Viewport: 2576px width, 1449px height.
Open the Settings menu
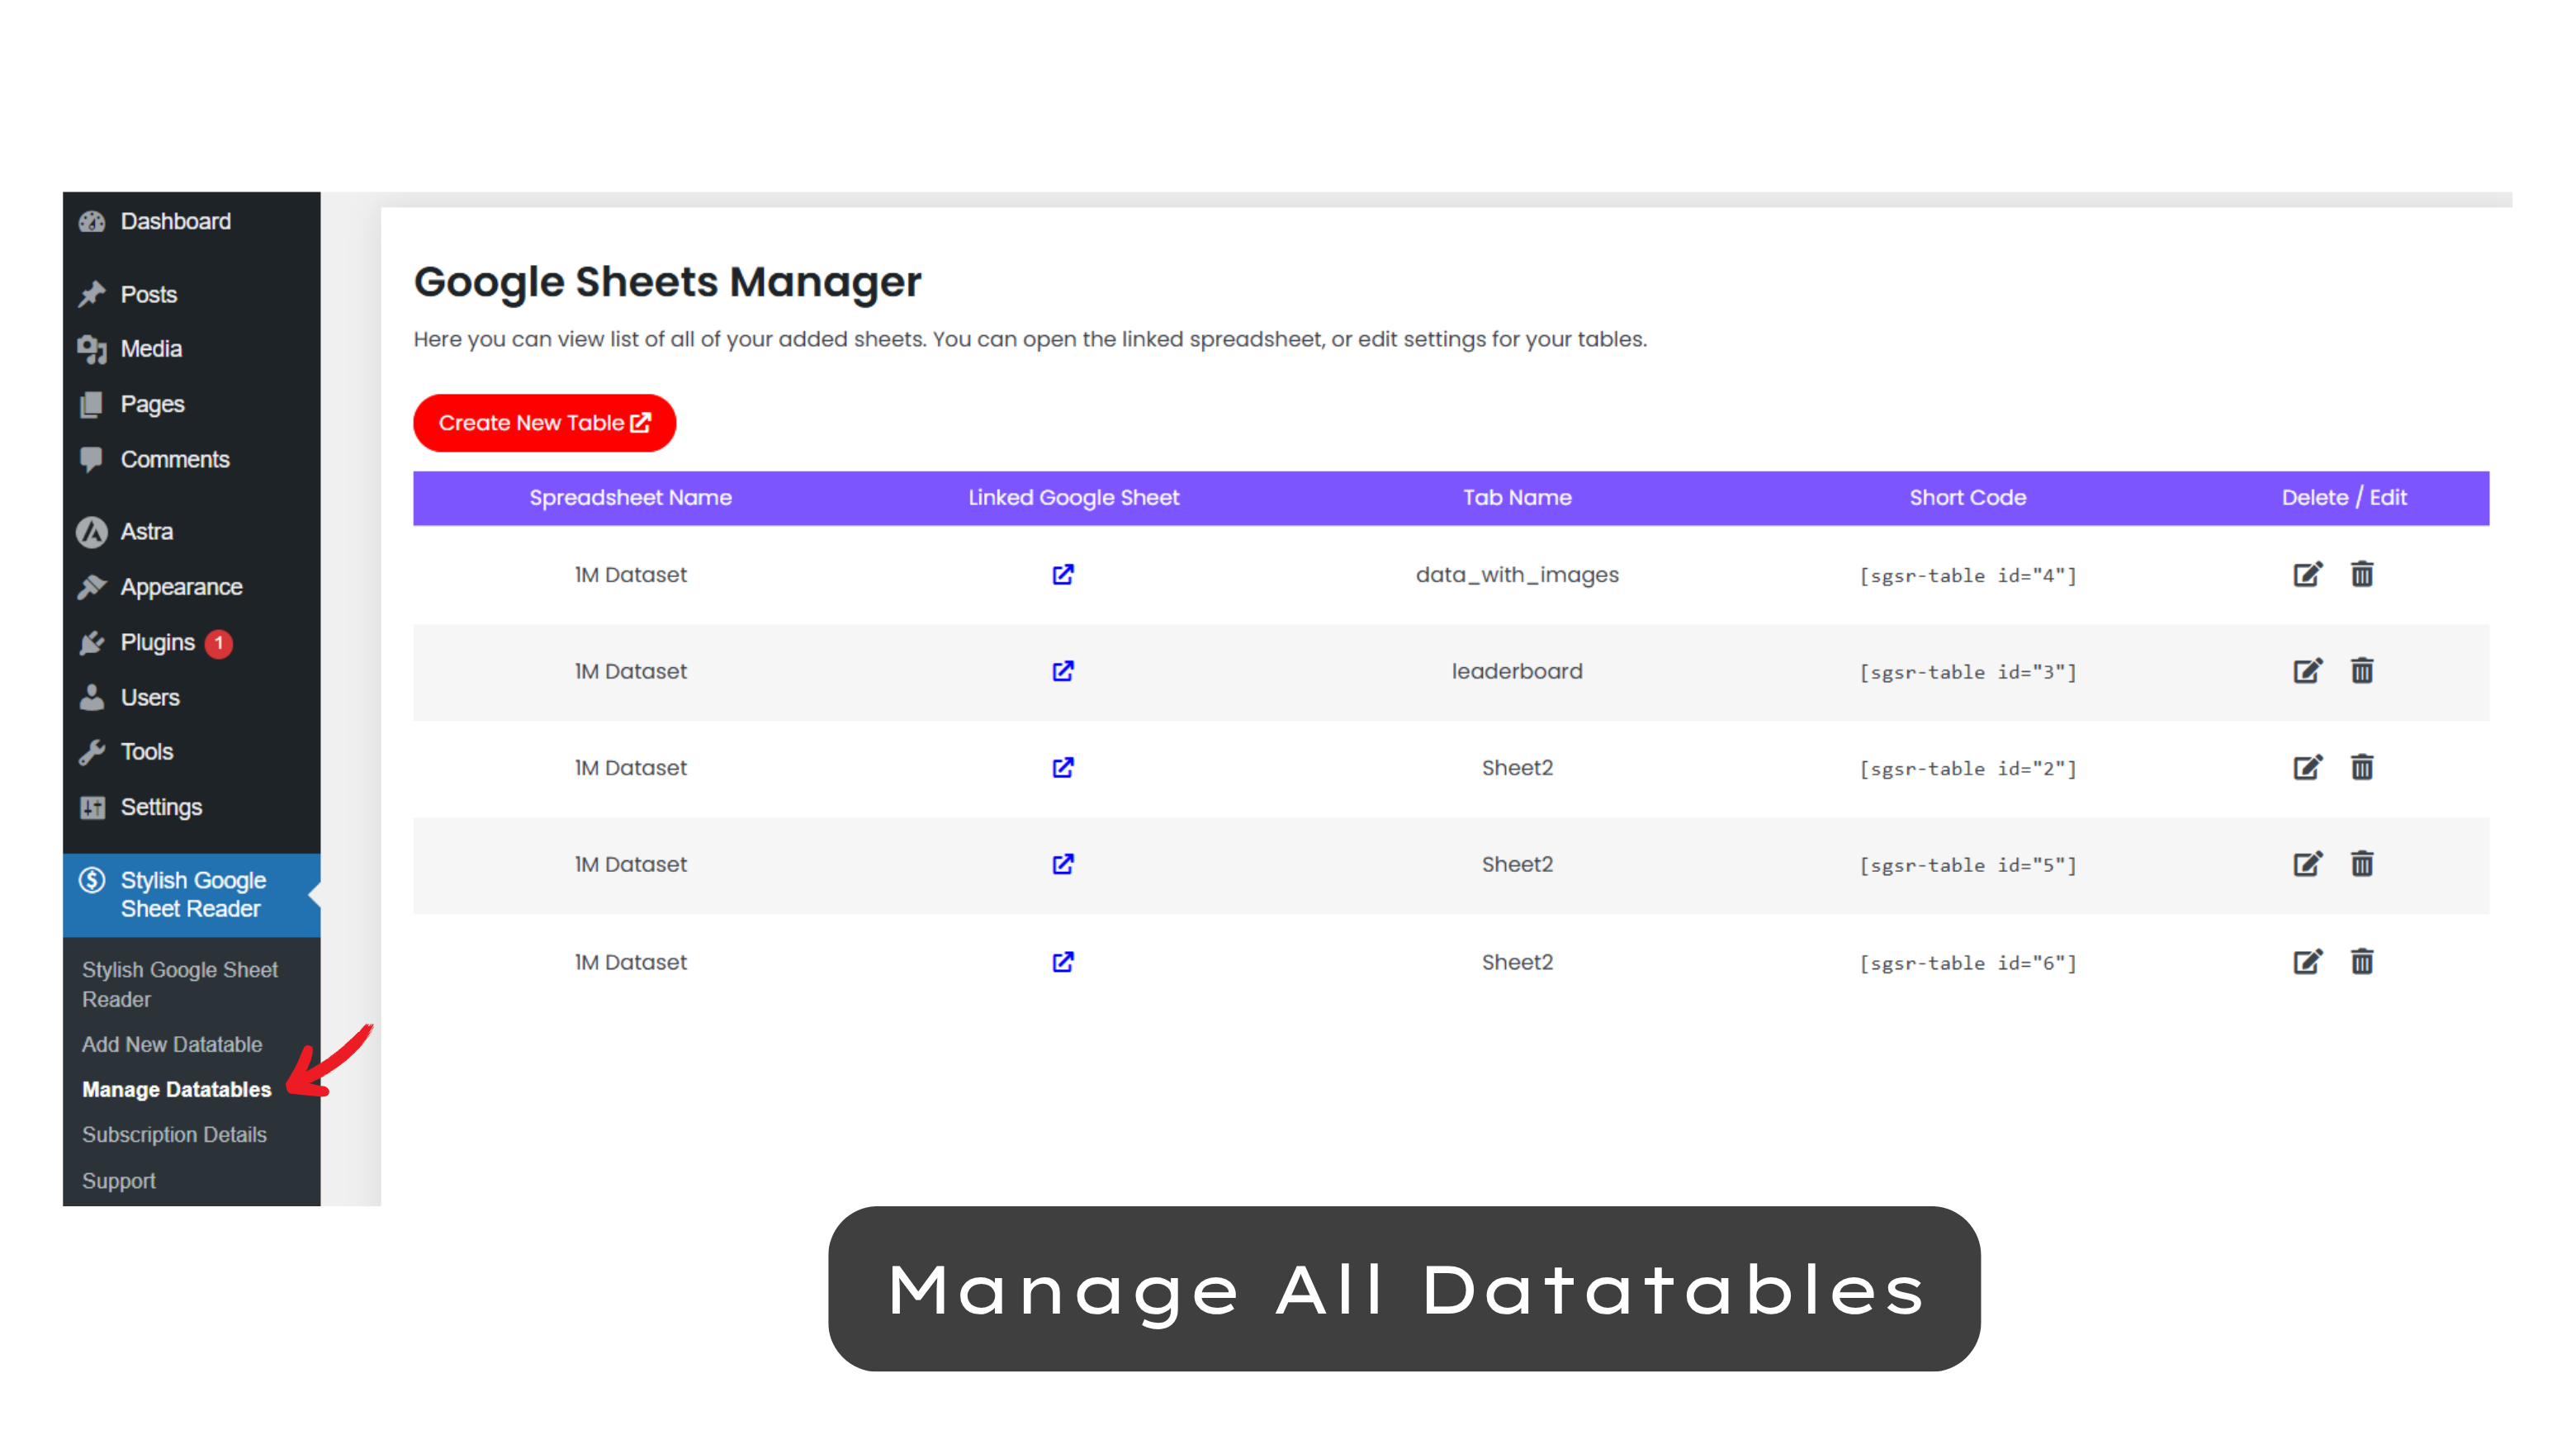tap(161, 807)
